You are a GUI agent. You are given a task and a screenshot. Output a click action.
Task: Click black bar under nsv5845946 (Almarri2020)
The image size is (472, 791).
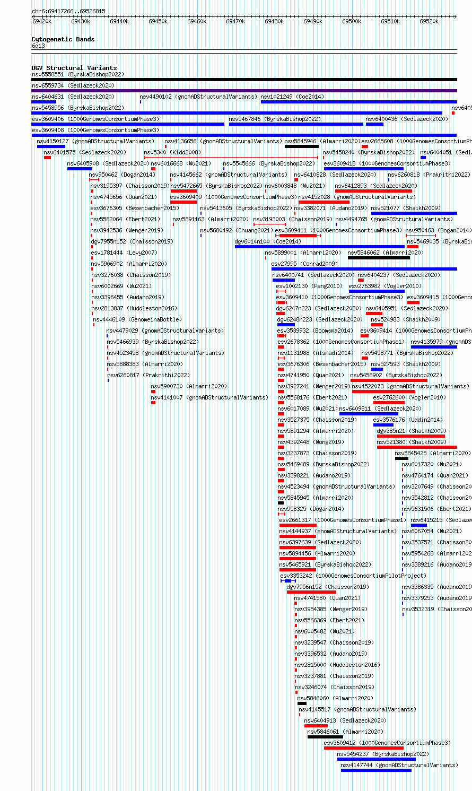point(302,146)
